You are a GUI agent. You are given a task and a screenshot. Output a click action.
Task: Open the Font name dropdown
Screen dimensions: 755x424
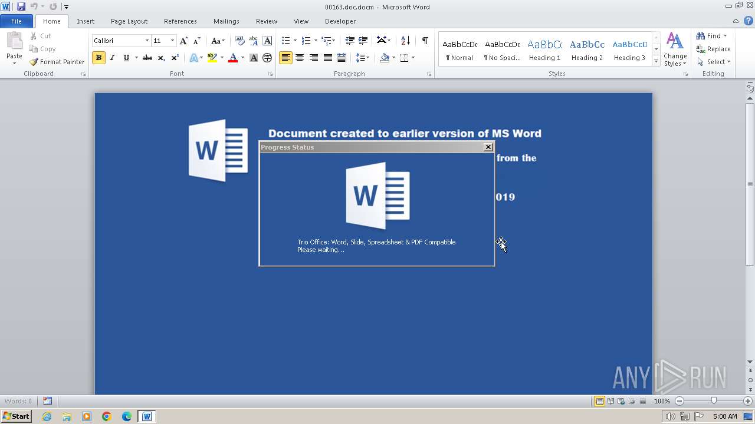147,41
